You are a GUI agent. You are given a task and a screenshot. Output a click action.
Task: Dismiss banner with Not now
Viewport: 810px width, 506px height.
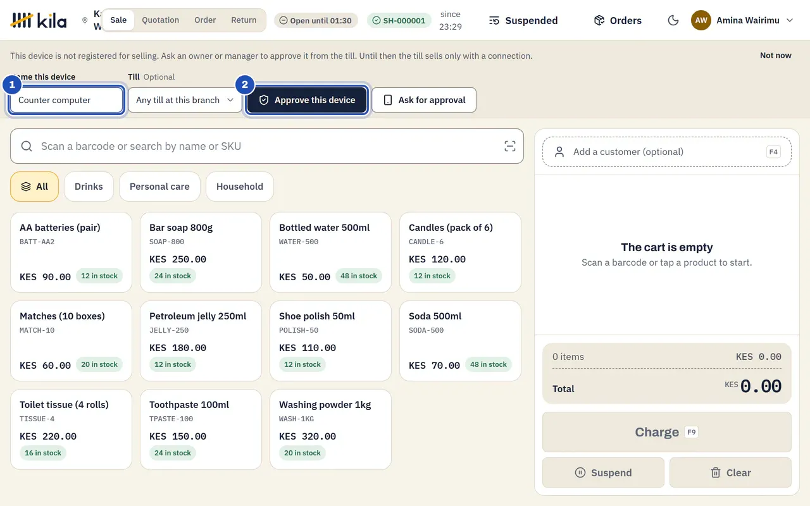pyautogui.click(x=776, y=56)
